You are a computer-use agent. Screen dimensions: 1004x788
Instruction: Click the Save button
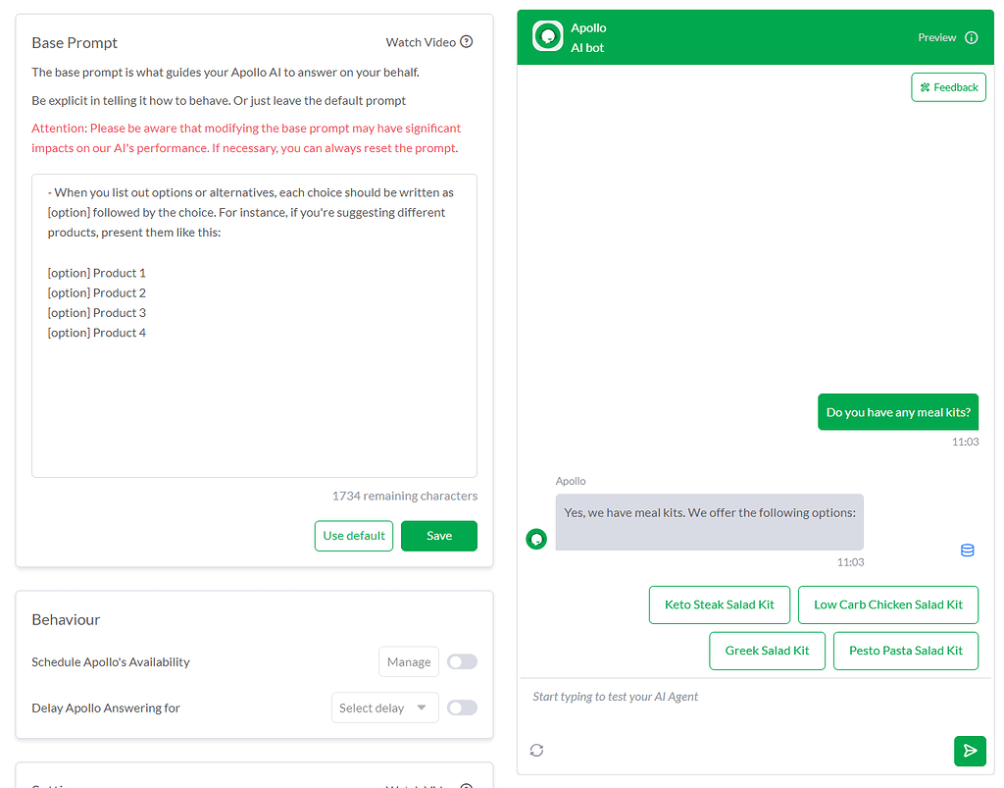(x=438, y=536)
